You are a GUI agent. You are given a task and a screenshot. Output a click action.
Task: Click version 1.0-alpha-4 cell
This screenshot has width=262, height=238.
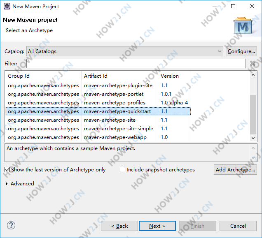tap(174, 103)
